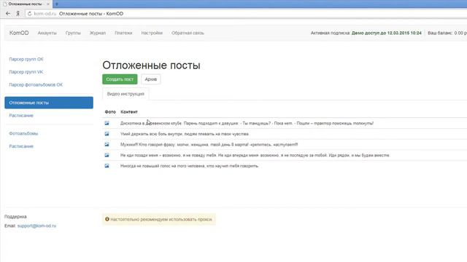Click the support@kom-od.ru email link
Viewport: 467px width, 262px height.
click(x=36, y=226)
